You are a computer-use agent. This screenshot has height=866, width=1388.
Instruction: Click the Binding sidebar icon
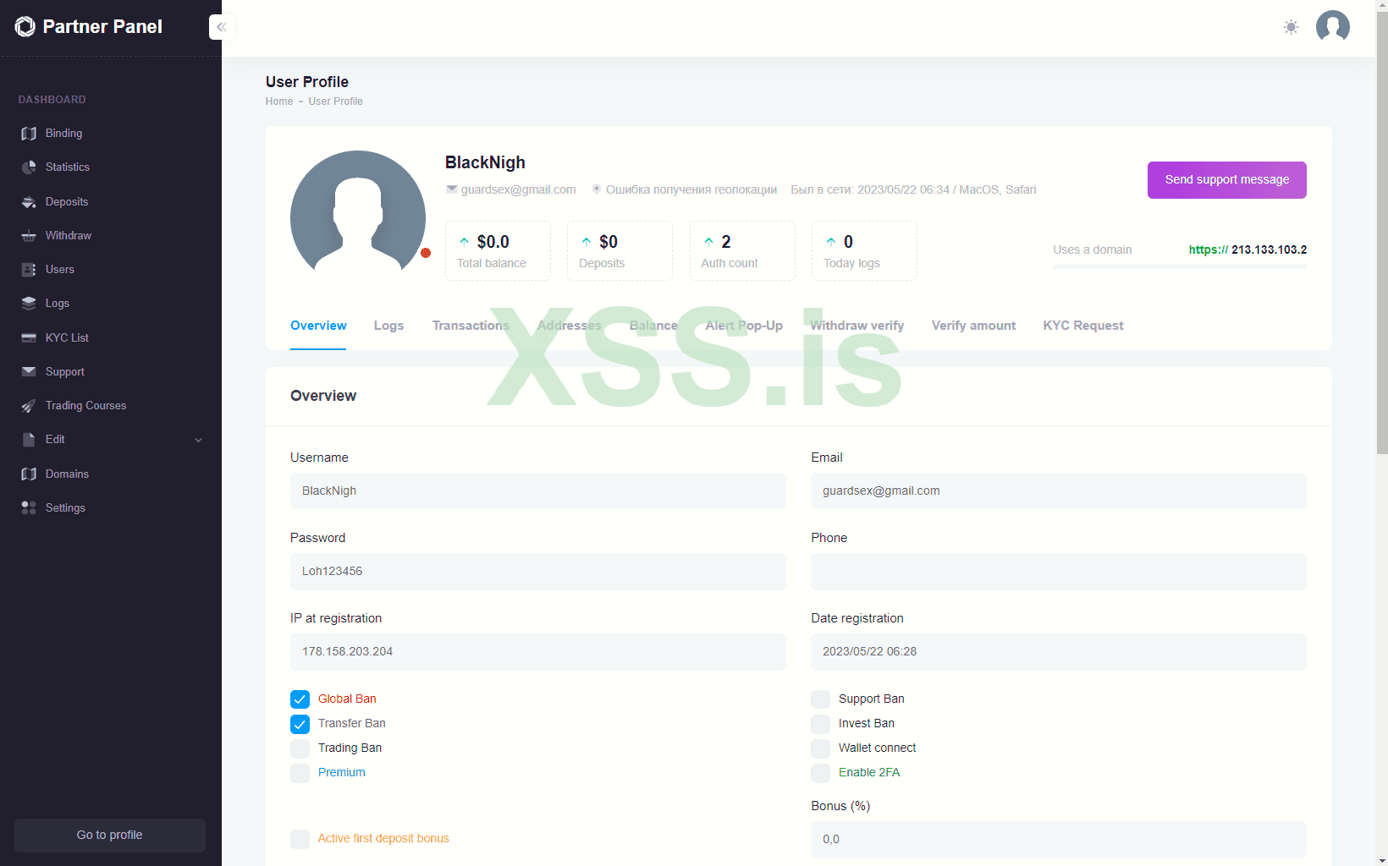(x=29, y=134)
